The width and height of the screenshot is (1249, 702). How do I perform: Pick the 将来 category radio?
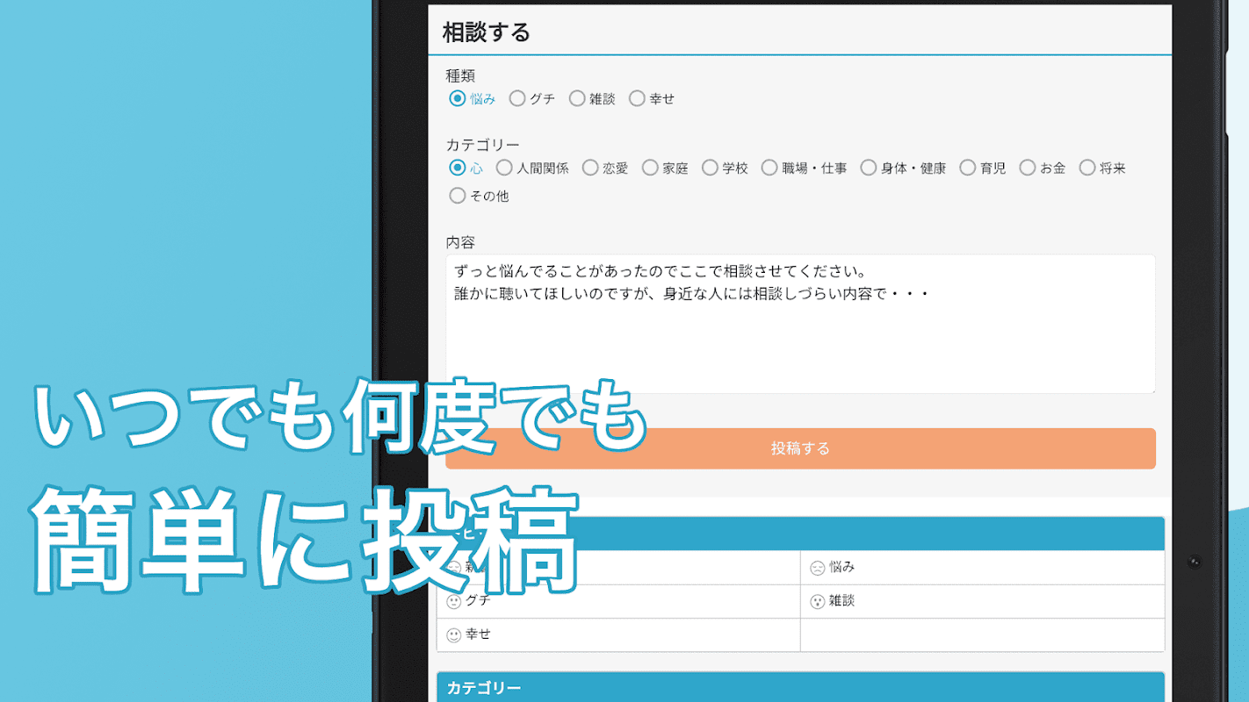point(1087,168)
